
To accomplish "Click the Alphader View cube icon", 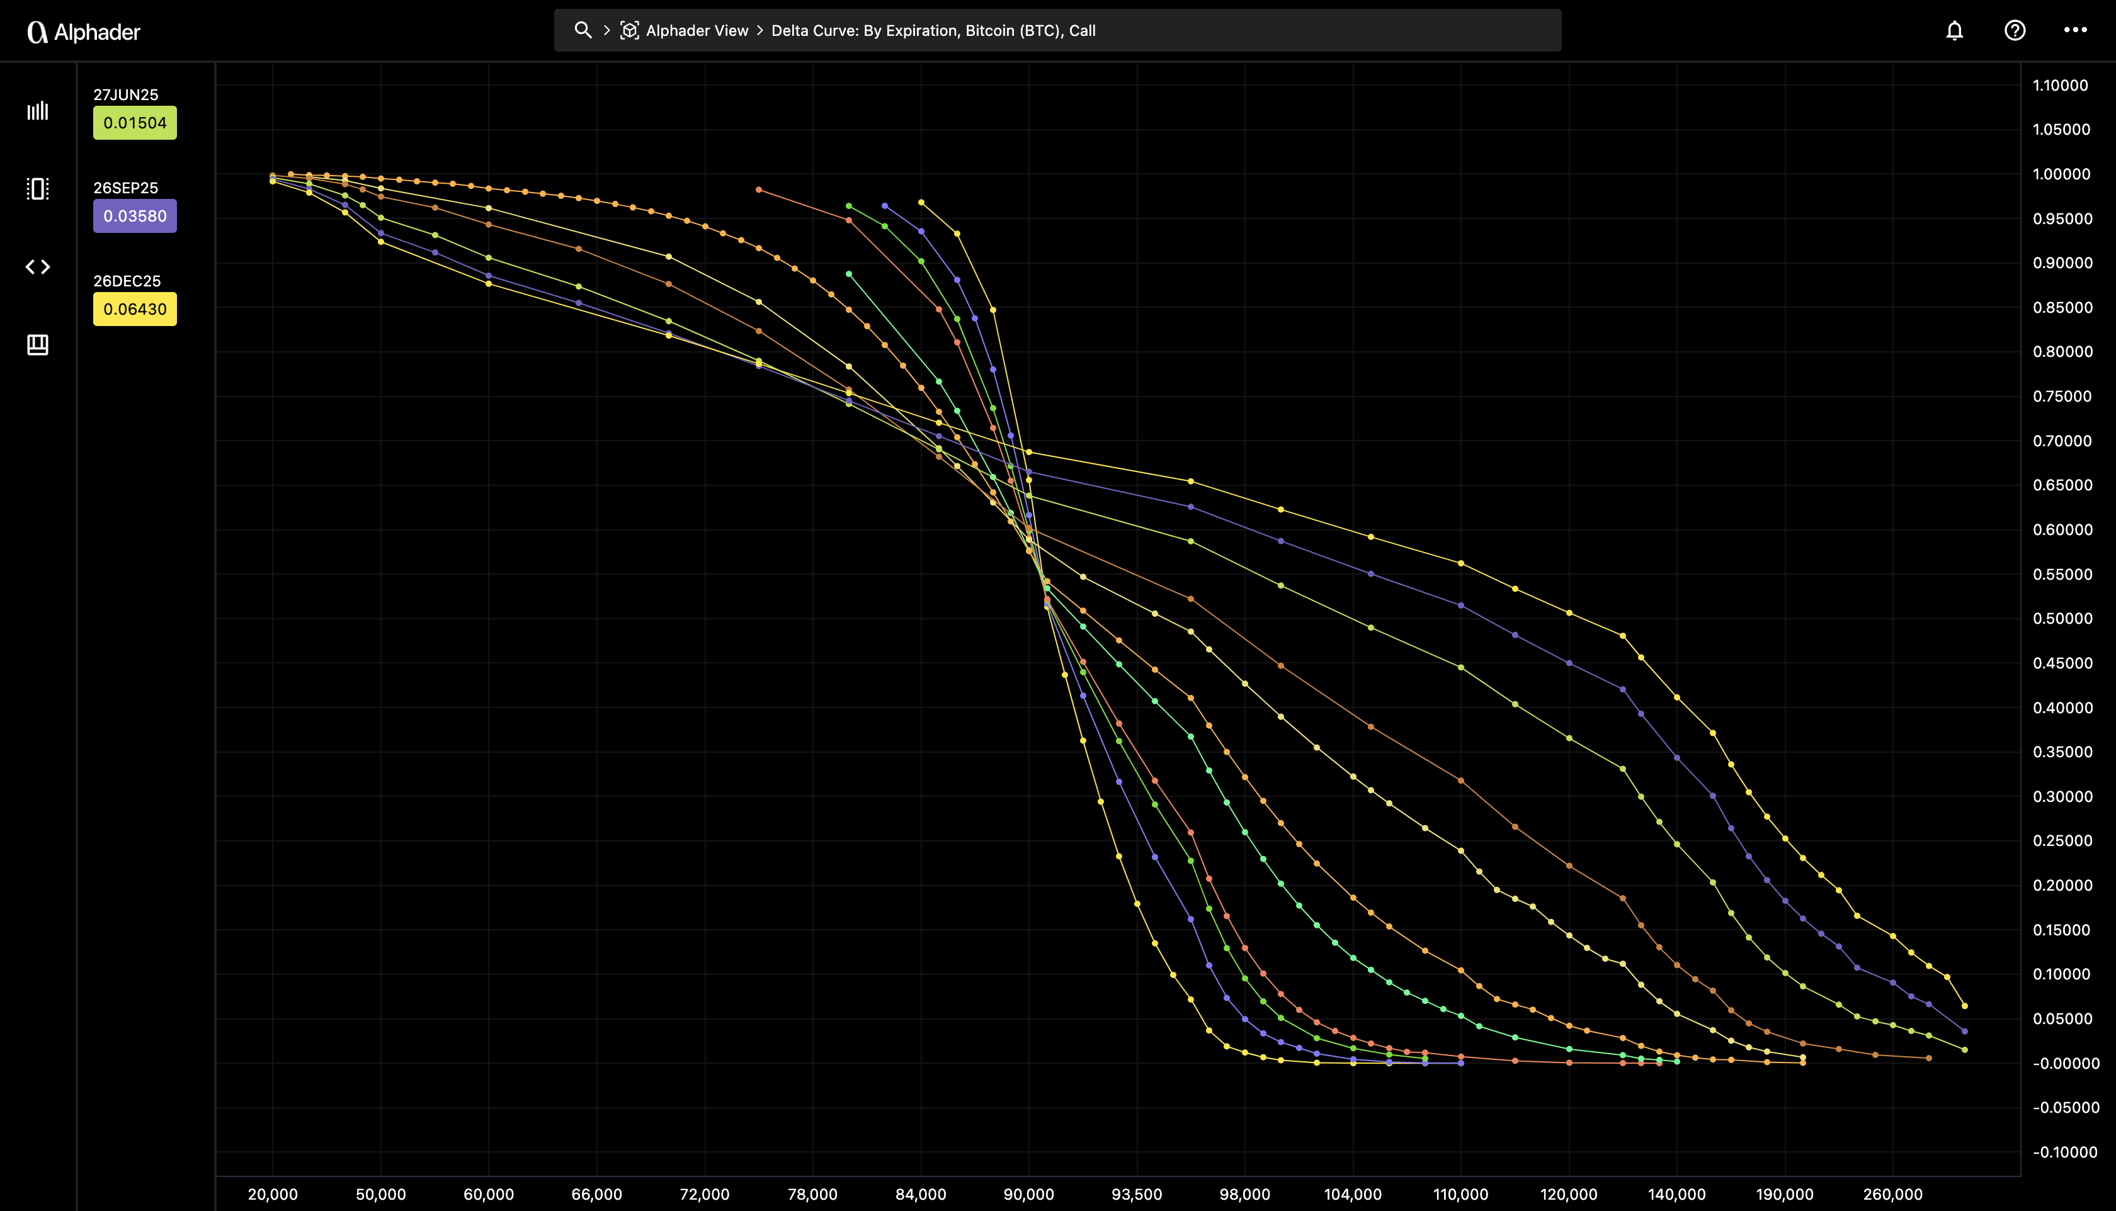I will (x=630, y=31).
